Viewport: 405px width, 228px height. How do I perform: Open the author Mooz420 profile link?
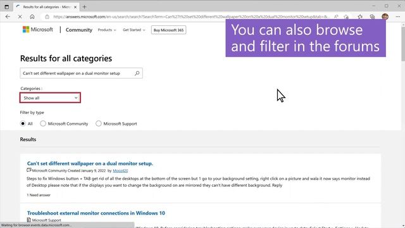[120, 170]
